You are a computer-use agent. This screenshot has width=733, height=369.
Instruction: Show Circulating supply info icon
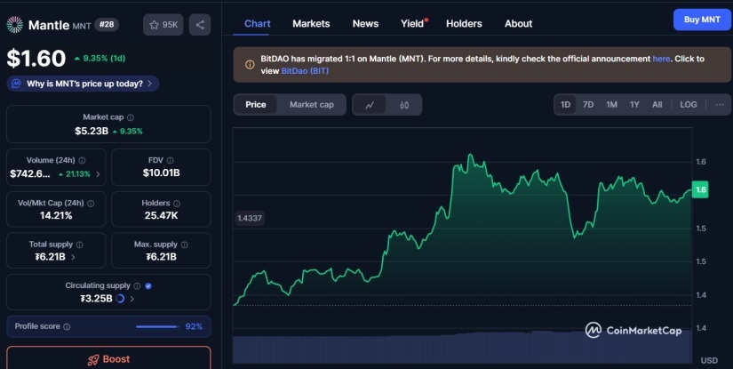(137, 285)
